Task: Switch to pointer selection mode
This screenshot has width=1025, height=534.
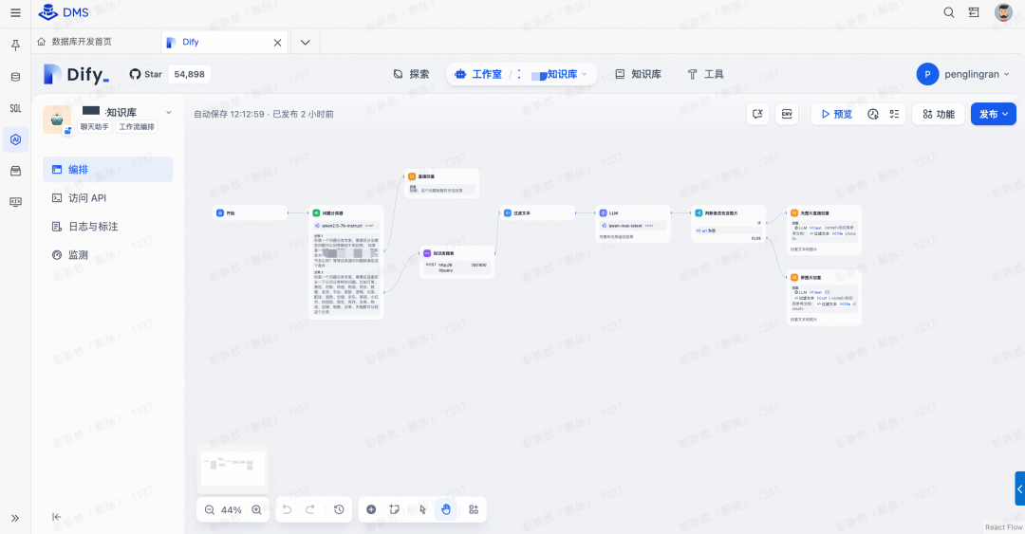Action: pyautogui.click(x=422, y=510)
